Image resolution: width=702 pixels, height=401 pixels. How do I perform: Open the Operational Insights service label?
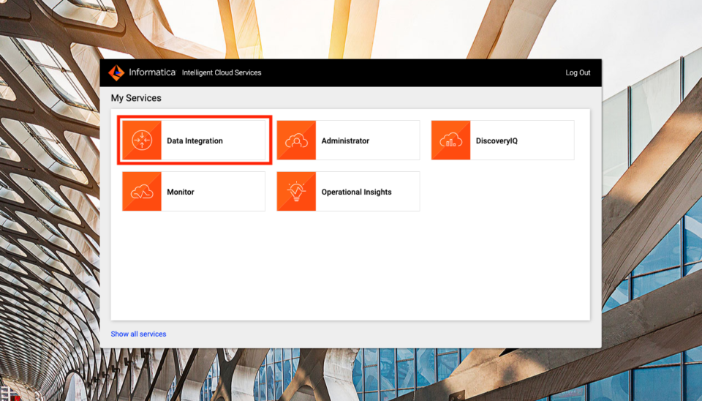coord(356,192)
